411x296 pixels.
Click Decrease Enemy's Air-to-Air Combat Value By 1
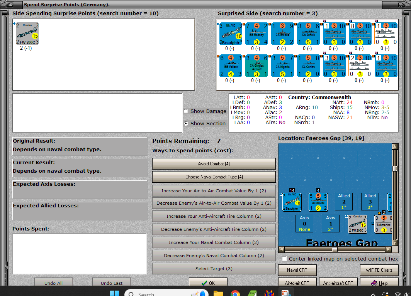(214, 203)
